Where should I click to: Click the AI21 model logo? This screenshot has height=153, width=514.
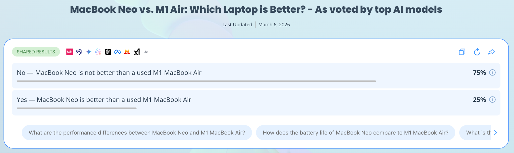(x=70, y=52)
